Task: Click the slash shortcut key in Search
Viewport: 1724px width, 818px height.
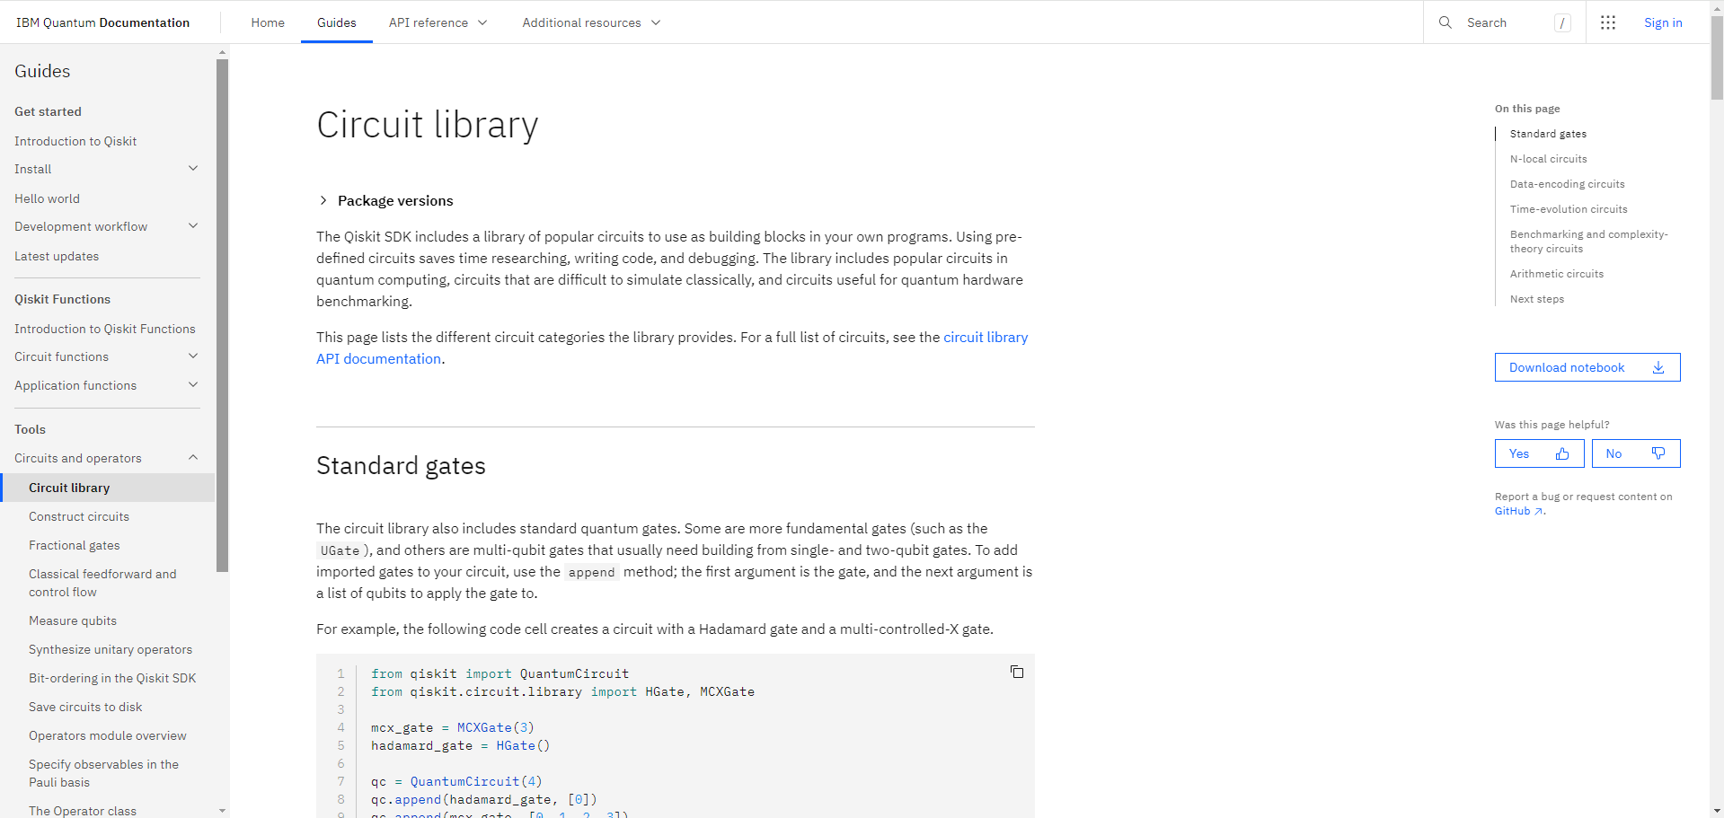Action: click(x=1562, y=23)
